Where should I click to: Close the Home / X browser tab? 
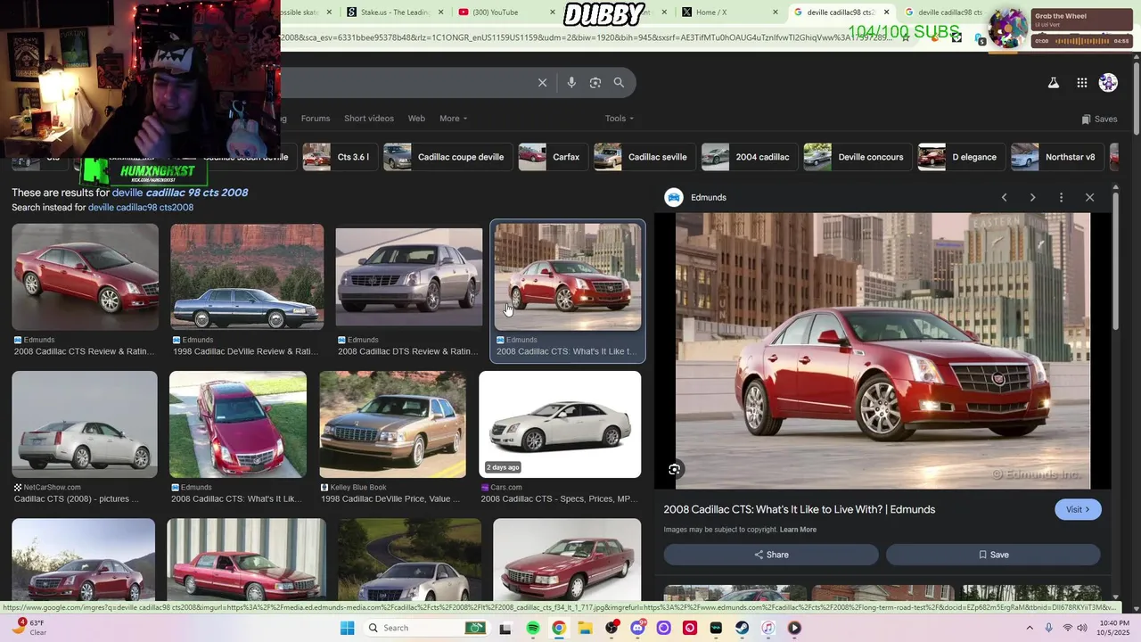point(775,12)
